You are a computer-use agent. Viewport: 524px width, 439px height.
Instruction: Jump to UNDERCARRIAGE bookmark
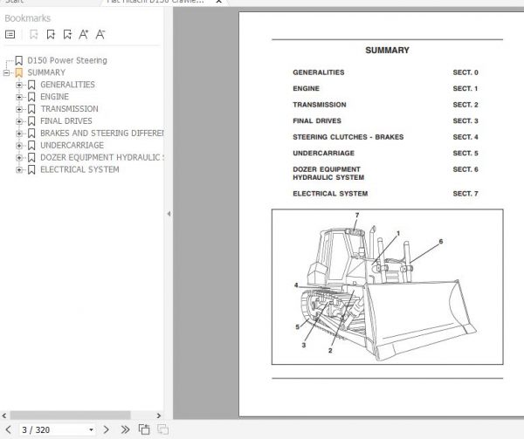pyautogui.click(x=72, y=145)
